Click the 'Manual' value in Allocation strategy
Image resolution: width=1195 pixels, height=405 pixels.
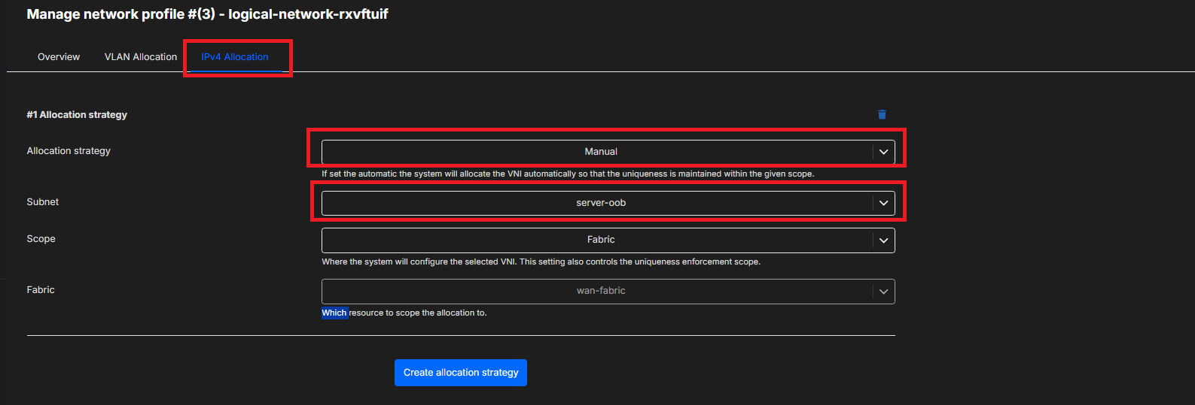point(600,152)
